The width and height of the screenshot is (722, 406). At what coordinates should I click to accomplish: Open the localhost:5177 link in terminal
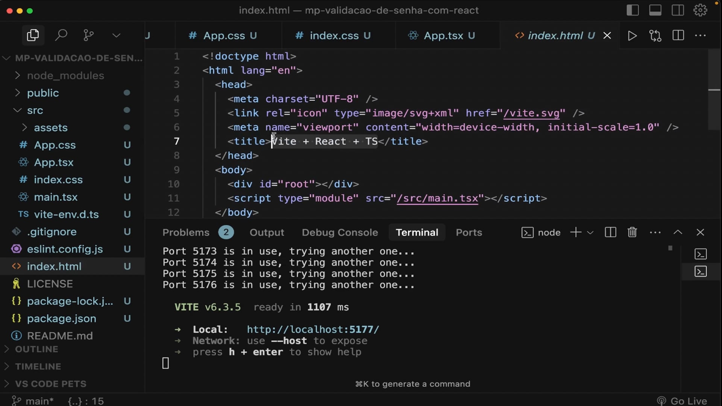[313, 329]
